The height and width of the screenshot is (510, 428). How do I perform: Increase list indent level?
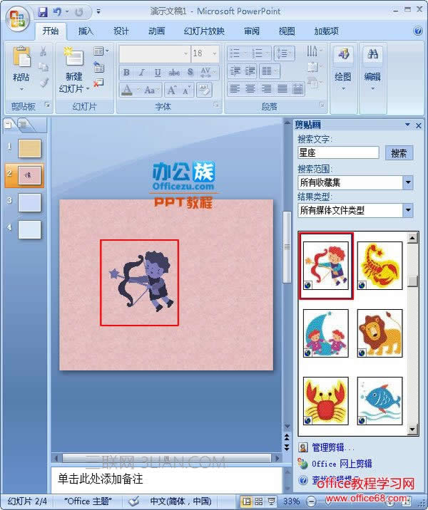250,71
